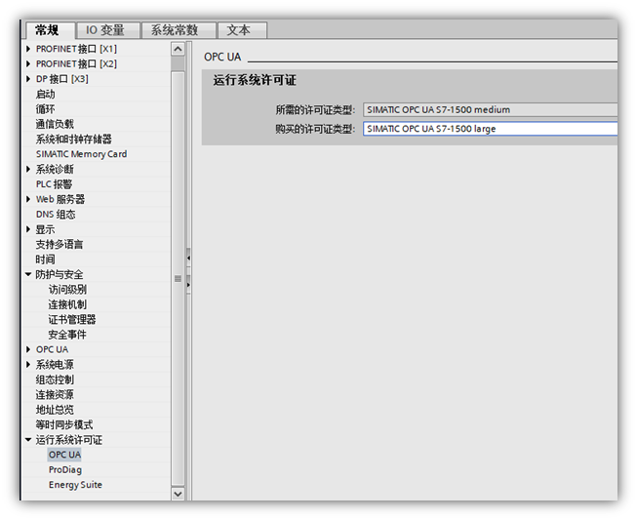Screen dimensions: 637x520
Task: Expand DP 接口 [X3] node
Action: 28,79
